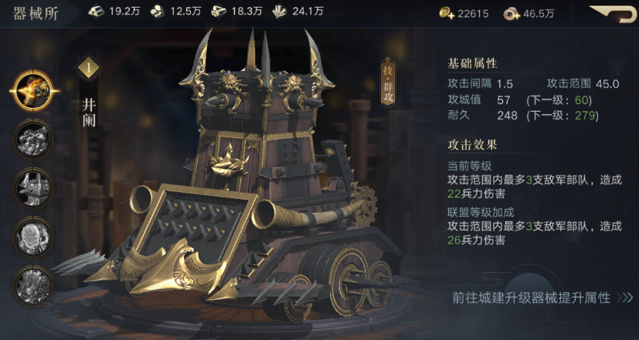Tap the 攻击效果 section header
The image size is (639, 340).
(x=472, y=144)
